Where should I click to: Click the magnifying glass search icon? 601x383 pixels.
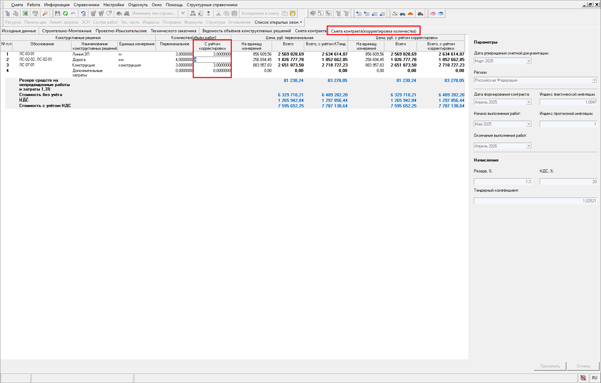tap(45, 13)
